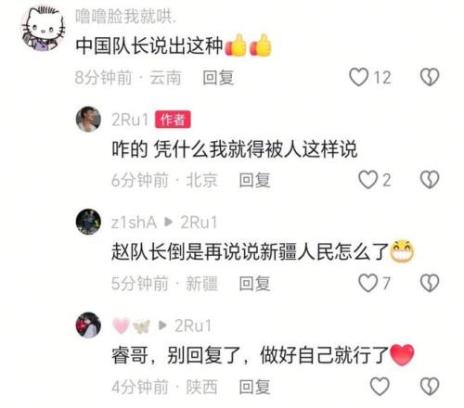Like 2Ru1's reply with 2 likes
This screenshot has width=464, height=408.
368,180
